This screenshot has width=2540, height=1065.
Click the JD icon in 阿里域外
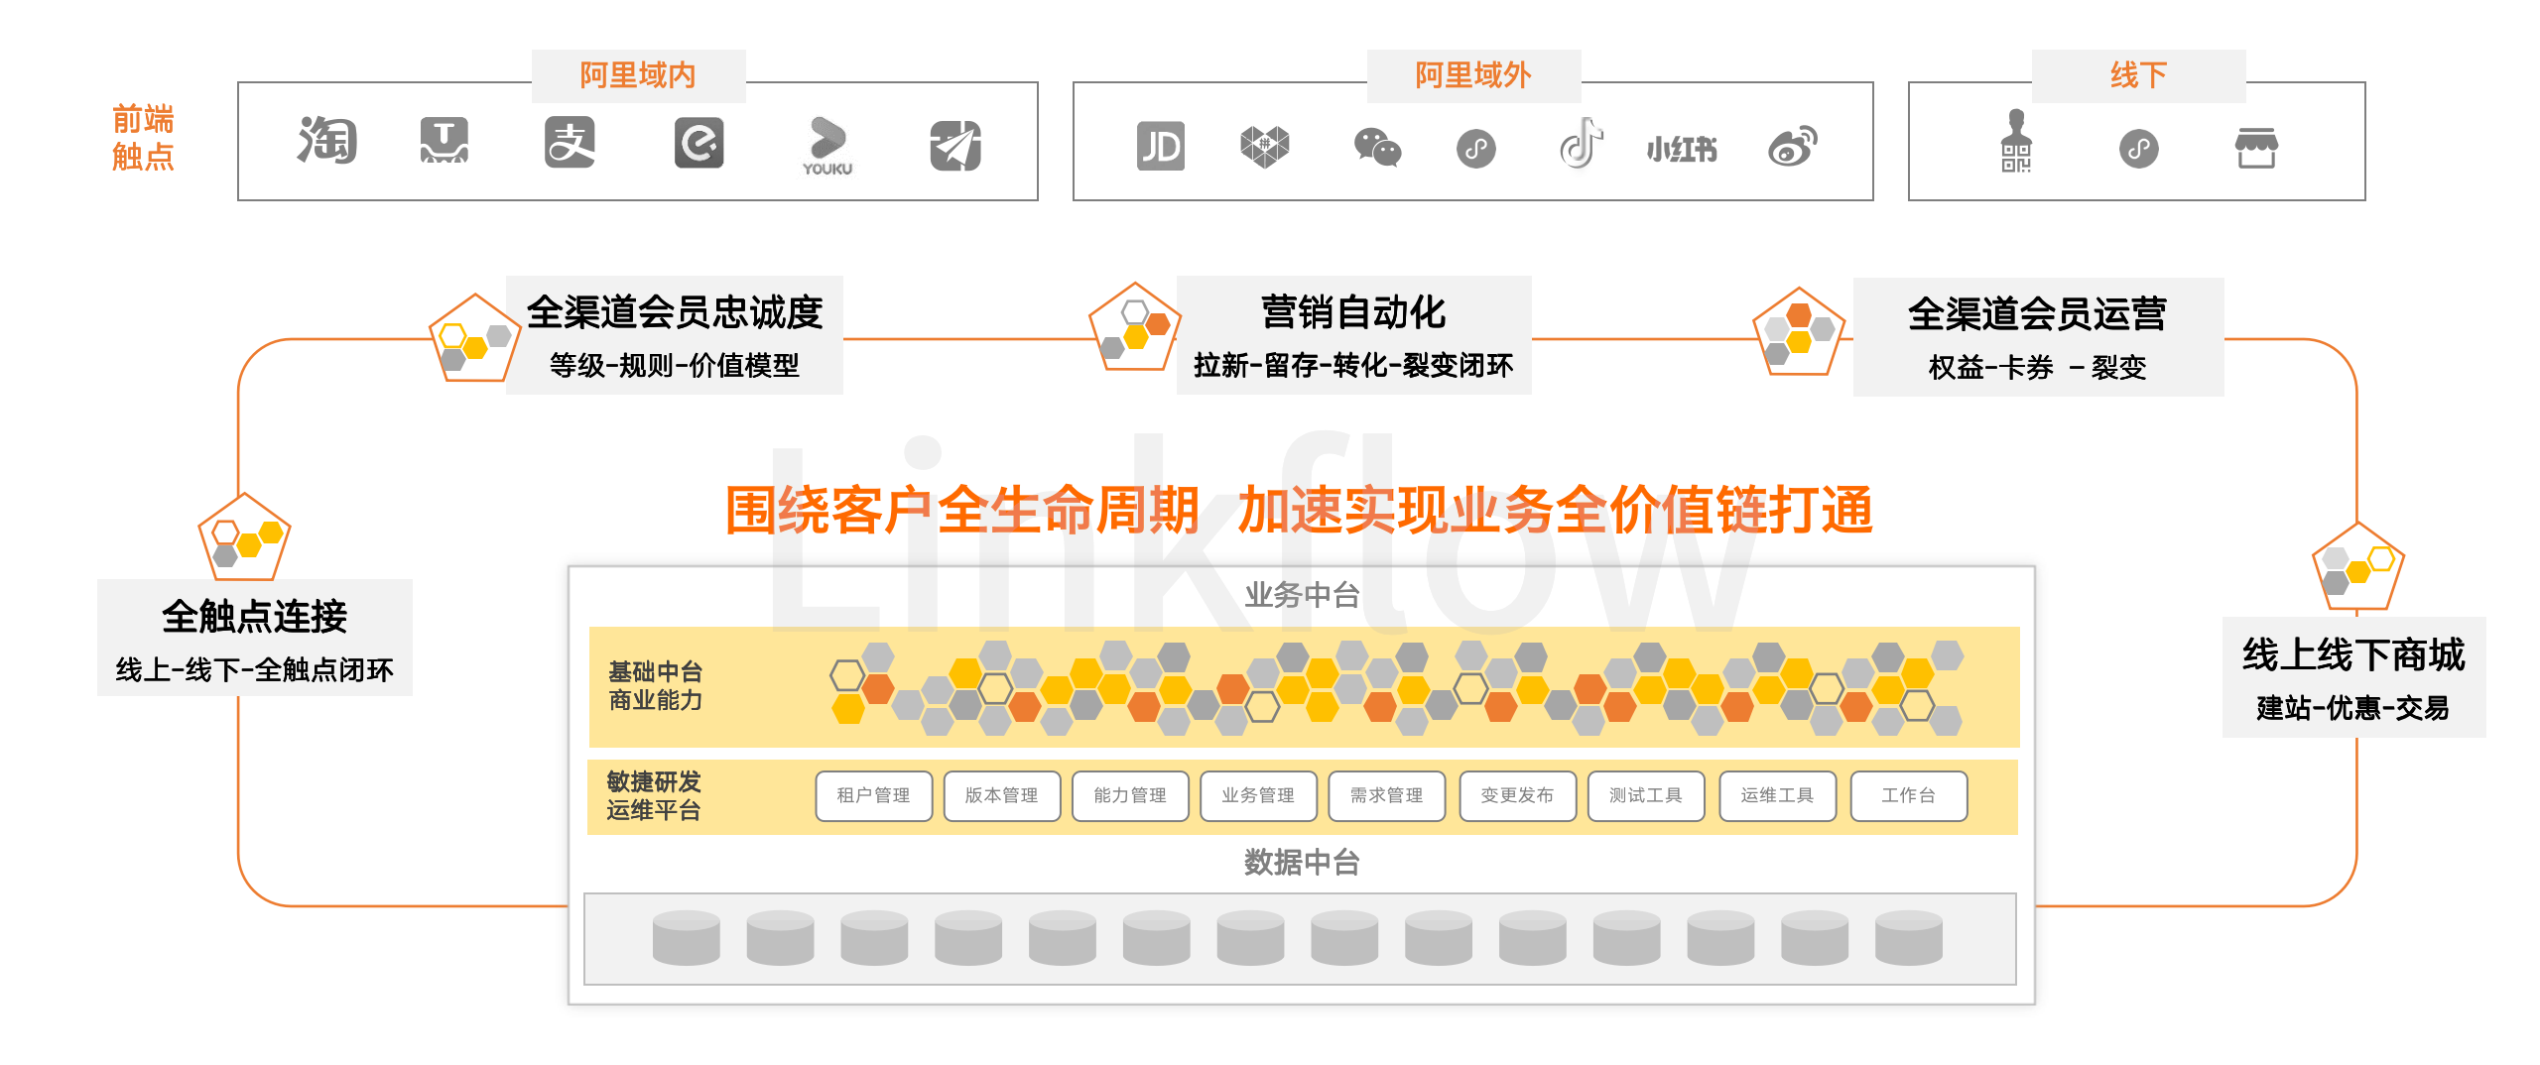pyautogui.click(x=1161, y=147)
